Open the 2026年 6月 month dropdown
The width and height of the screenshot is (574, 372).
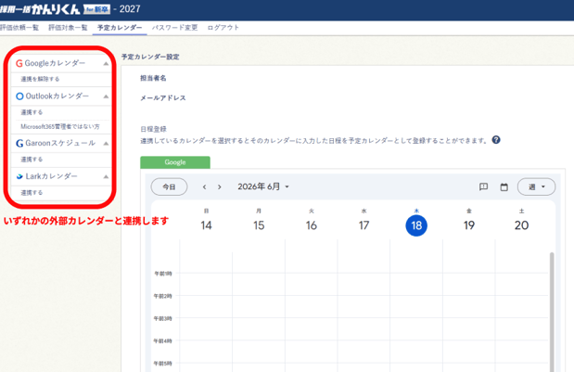(x=263, y=186)
